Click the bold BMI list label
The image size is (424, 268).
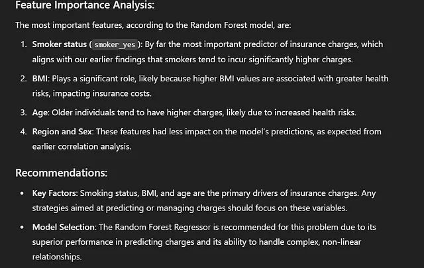(40, 79)
